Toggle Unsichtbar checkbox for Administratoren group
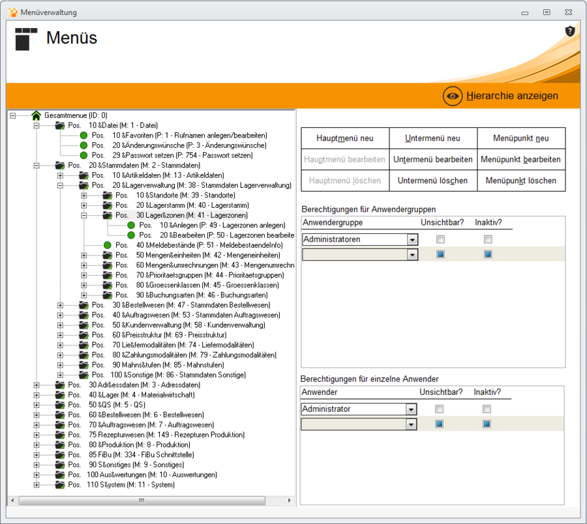 coord(441,239)
